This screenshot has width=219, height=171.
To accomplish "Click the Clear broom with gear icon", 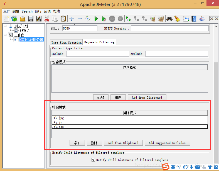I will click(x=153, y=19).
